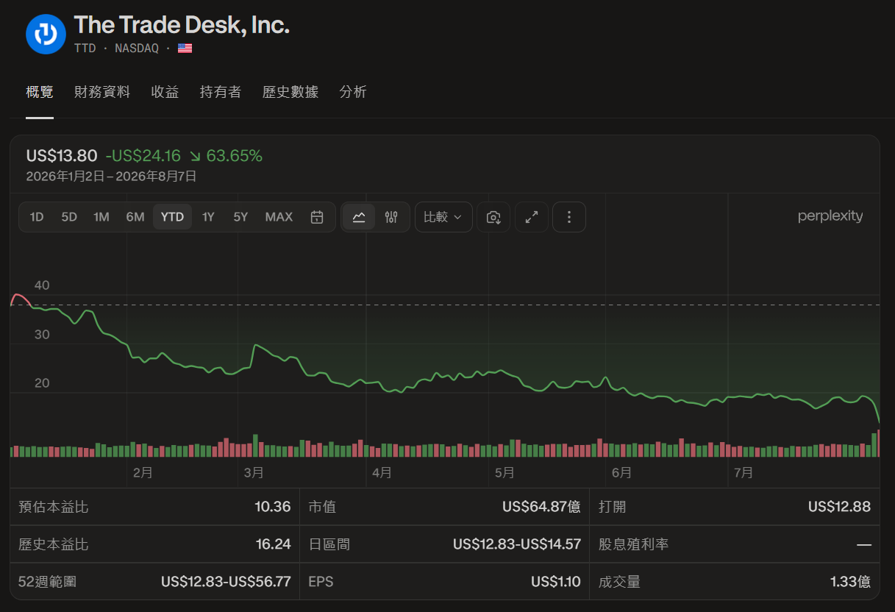Click the US flag icon
The height and width of the screenshot is (612, 895).
coord(185,49)
